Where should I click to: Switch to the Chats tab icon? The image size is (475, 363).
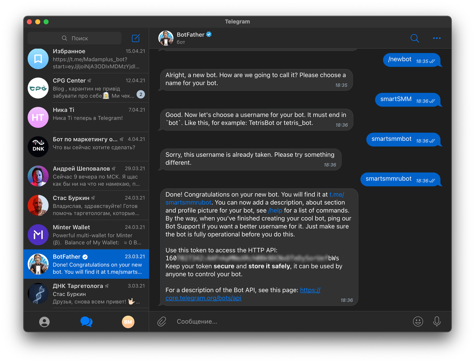pyautogui.click(x=86, y=321)
